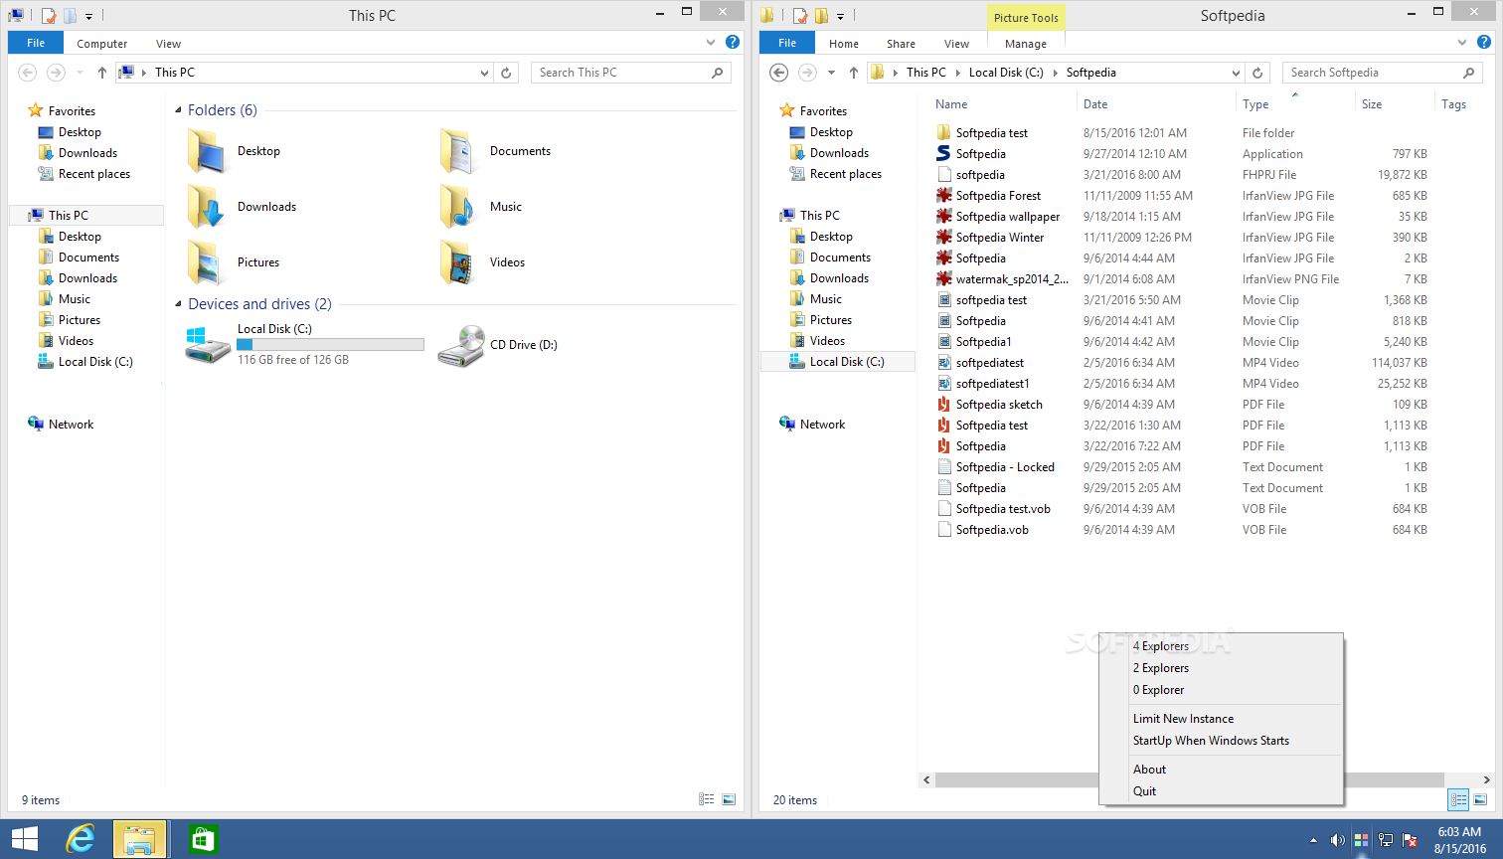Open the File tab in This PC window
Screen dimensions: 1503x859
[36, 43]
